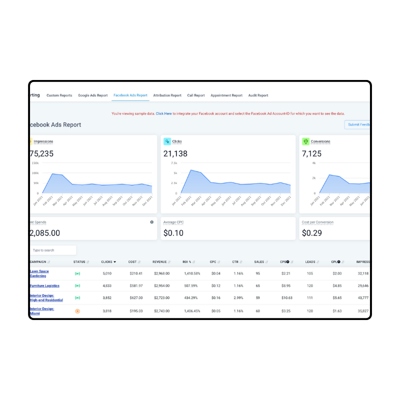Open the Audit Report tab
The height and width of the screenshot is (400, 400).
[x=257, y=95]
